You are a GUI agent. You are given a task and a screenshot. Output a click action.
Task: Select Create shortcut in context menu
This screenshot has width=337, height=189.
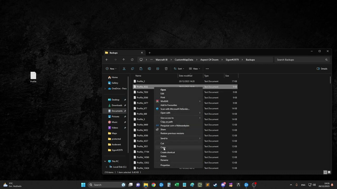click(178, 152)
